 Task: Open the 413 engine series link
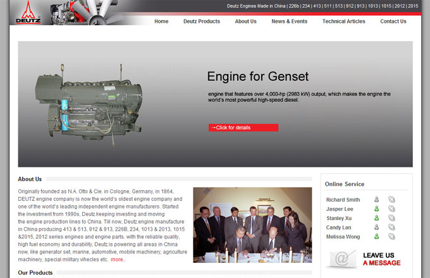coord(317,6)
